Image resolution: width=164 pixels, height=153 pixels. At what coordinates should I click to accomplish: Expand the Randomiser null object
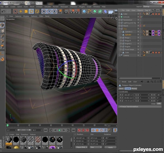click(119, 20)
